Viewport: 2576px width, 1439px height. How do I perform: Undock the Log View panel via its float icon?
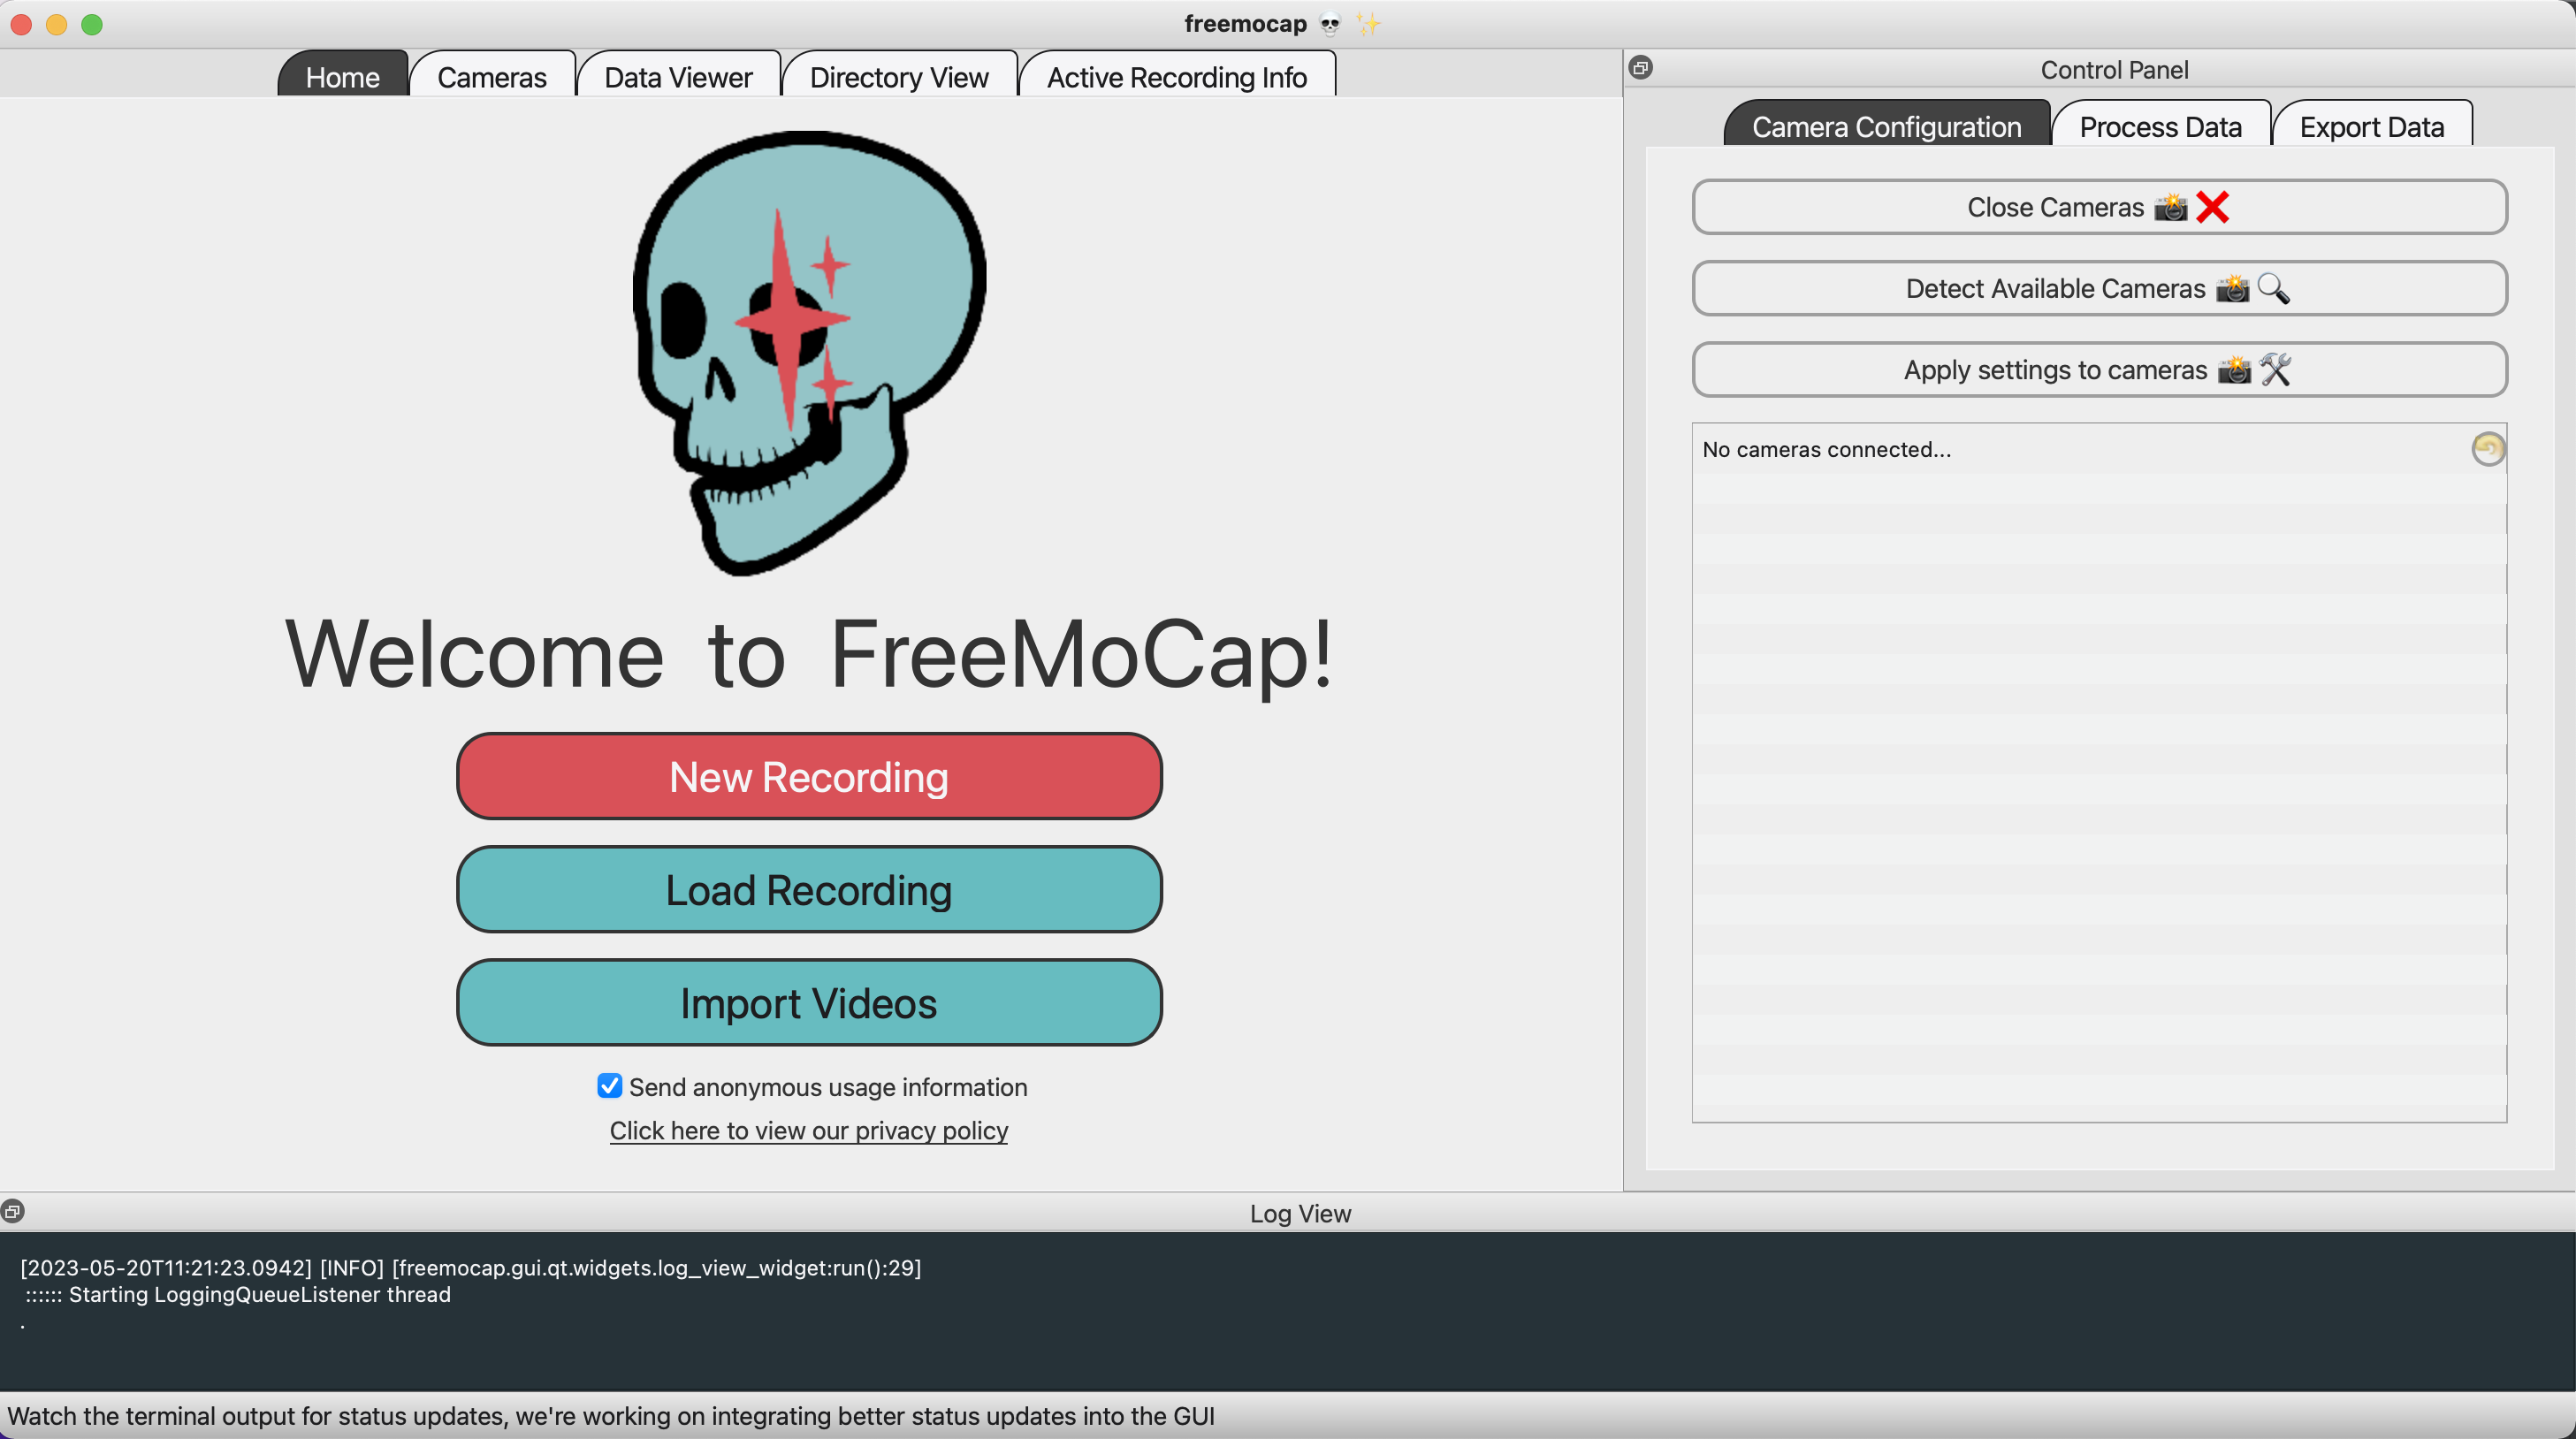pos(14,1211)
